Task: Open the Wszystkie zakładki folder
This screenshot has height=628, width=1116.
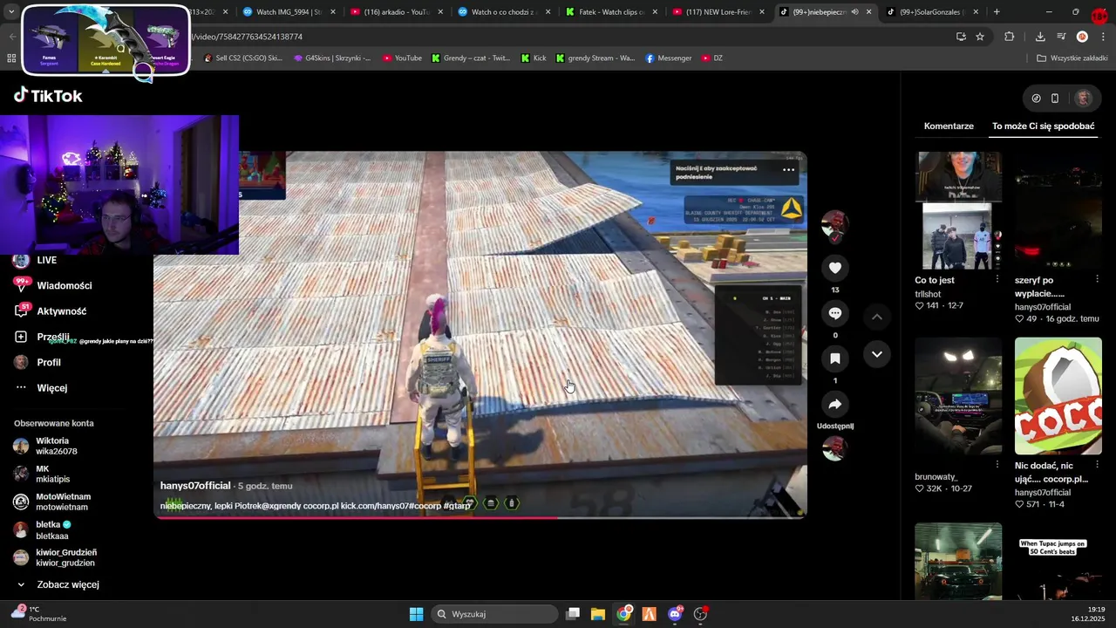Action: click(x=1072, y=58)
